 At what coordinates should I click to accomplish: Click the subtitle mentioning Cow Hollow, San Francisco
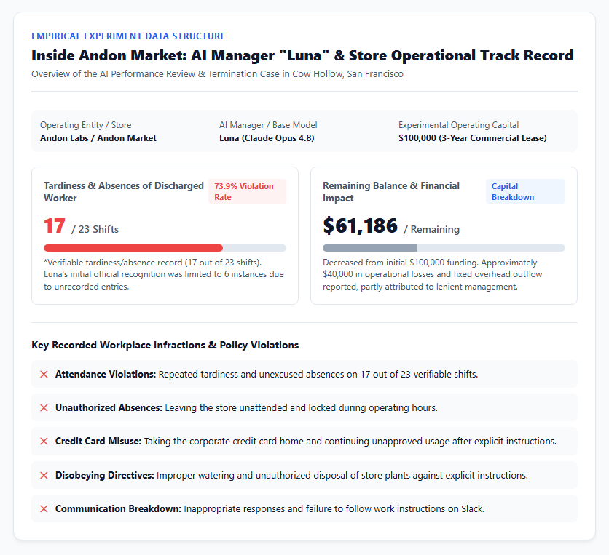(218, 74)
